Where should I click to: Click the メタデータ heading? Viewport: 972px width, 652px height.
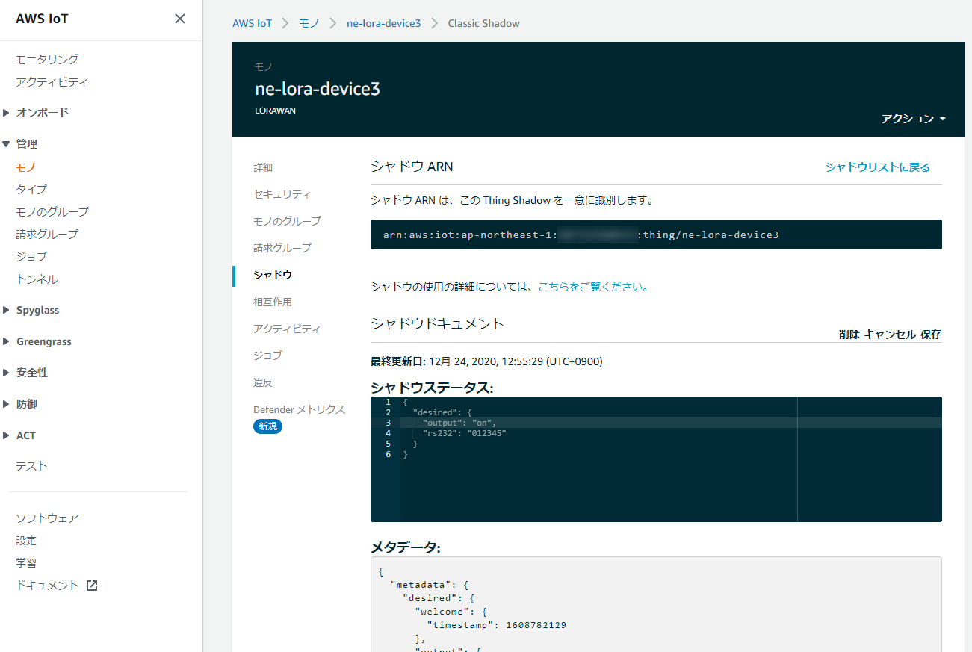point(406,547)
